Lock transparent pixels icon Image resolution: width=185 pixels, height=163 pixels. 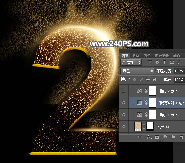pos(134,80)
